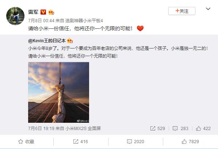Click Lei Jun's profile avatar photo

point(15,16)
